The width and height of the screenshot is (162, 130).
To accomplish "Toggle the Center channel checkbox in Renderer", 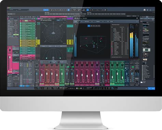I will pyautogui.click(x=113, y=31).
